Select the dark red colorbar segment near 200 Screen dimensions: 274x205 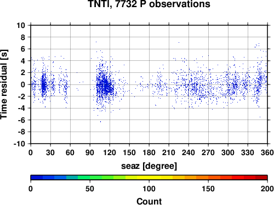coord(261,178)
